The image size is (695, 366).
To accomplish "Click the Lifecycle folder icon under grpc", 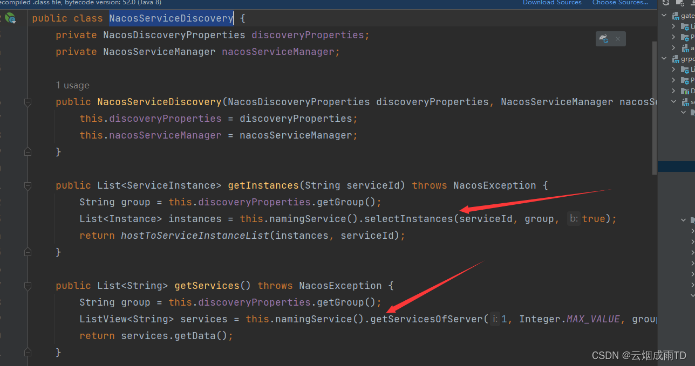I will [x=685, y=70].
